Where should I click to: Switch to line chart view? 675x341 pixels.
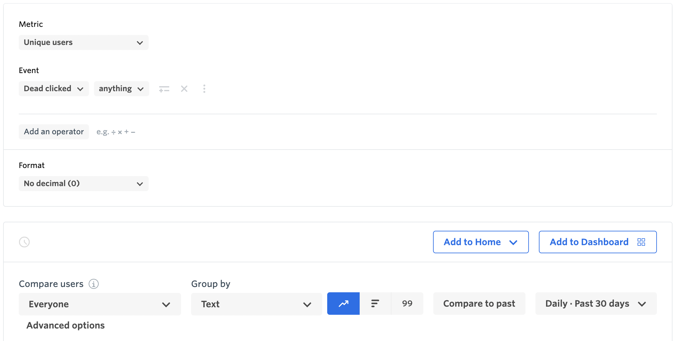click(343, 304)
